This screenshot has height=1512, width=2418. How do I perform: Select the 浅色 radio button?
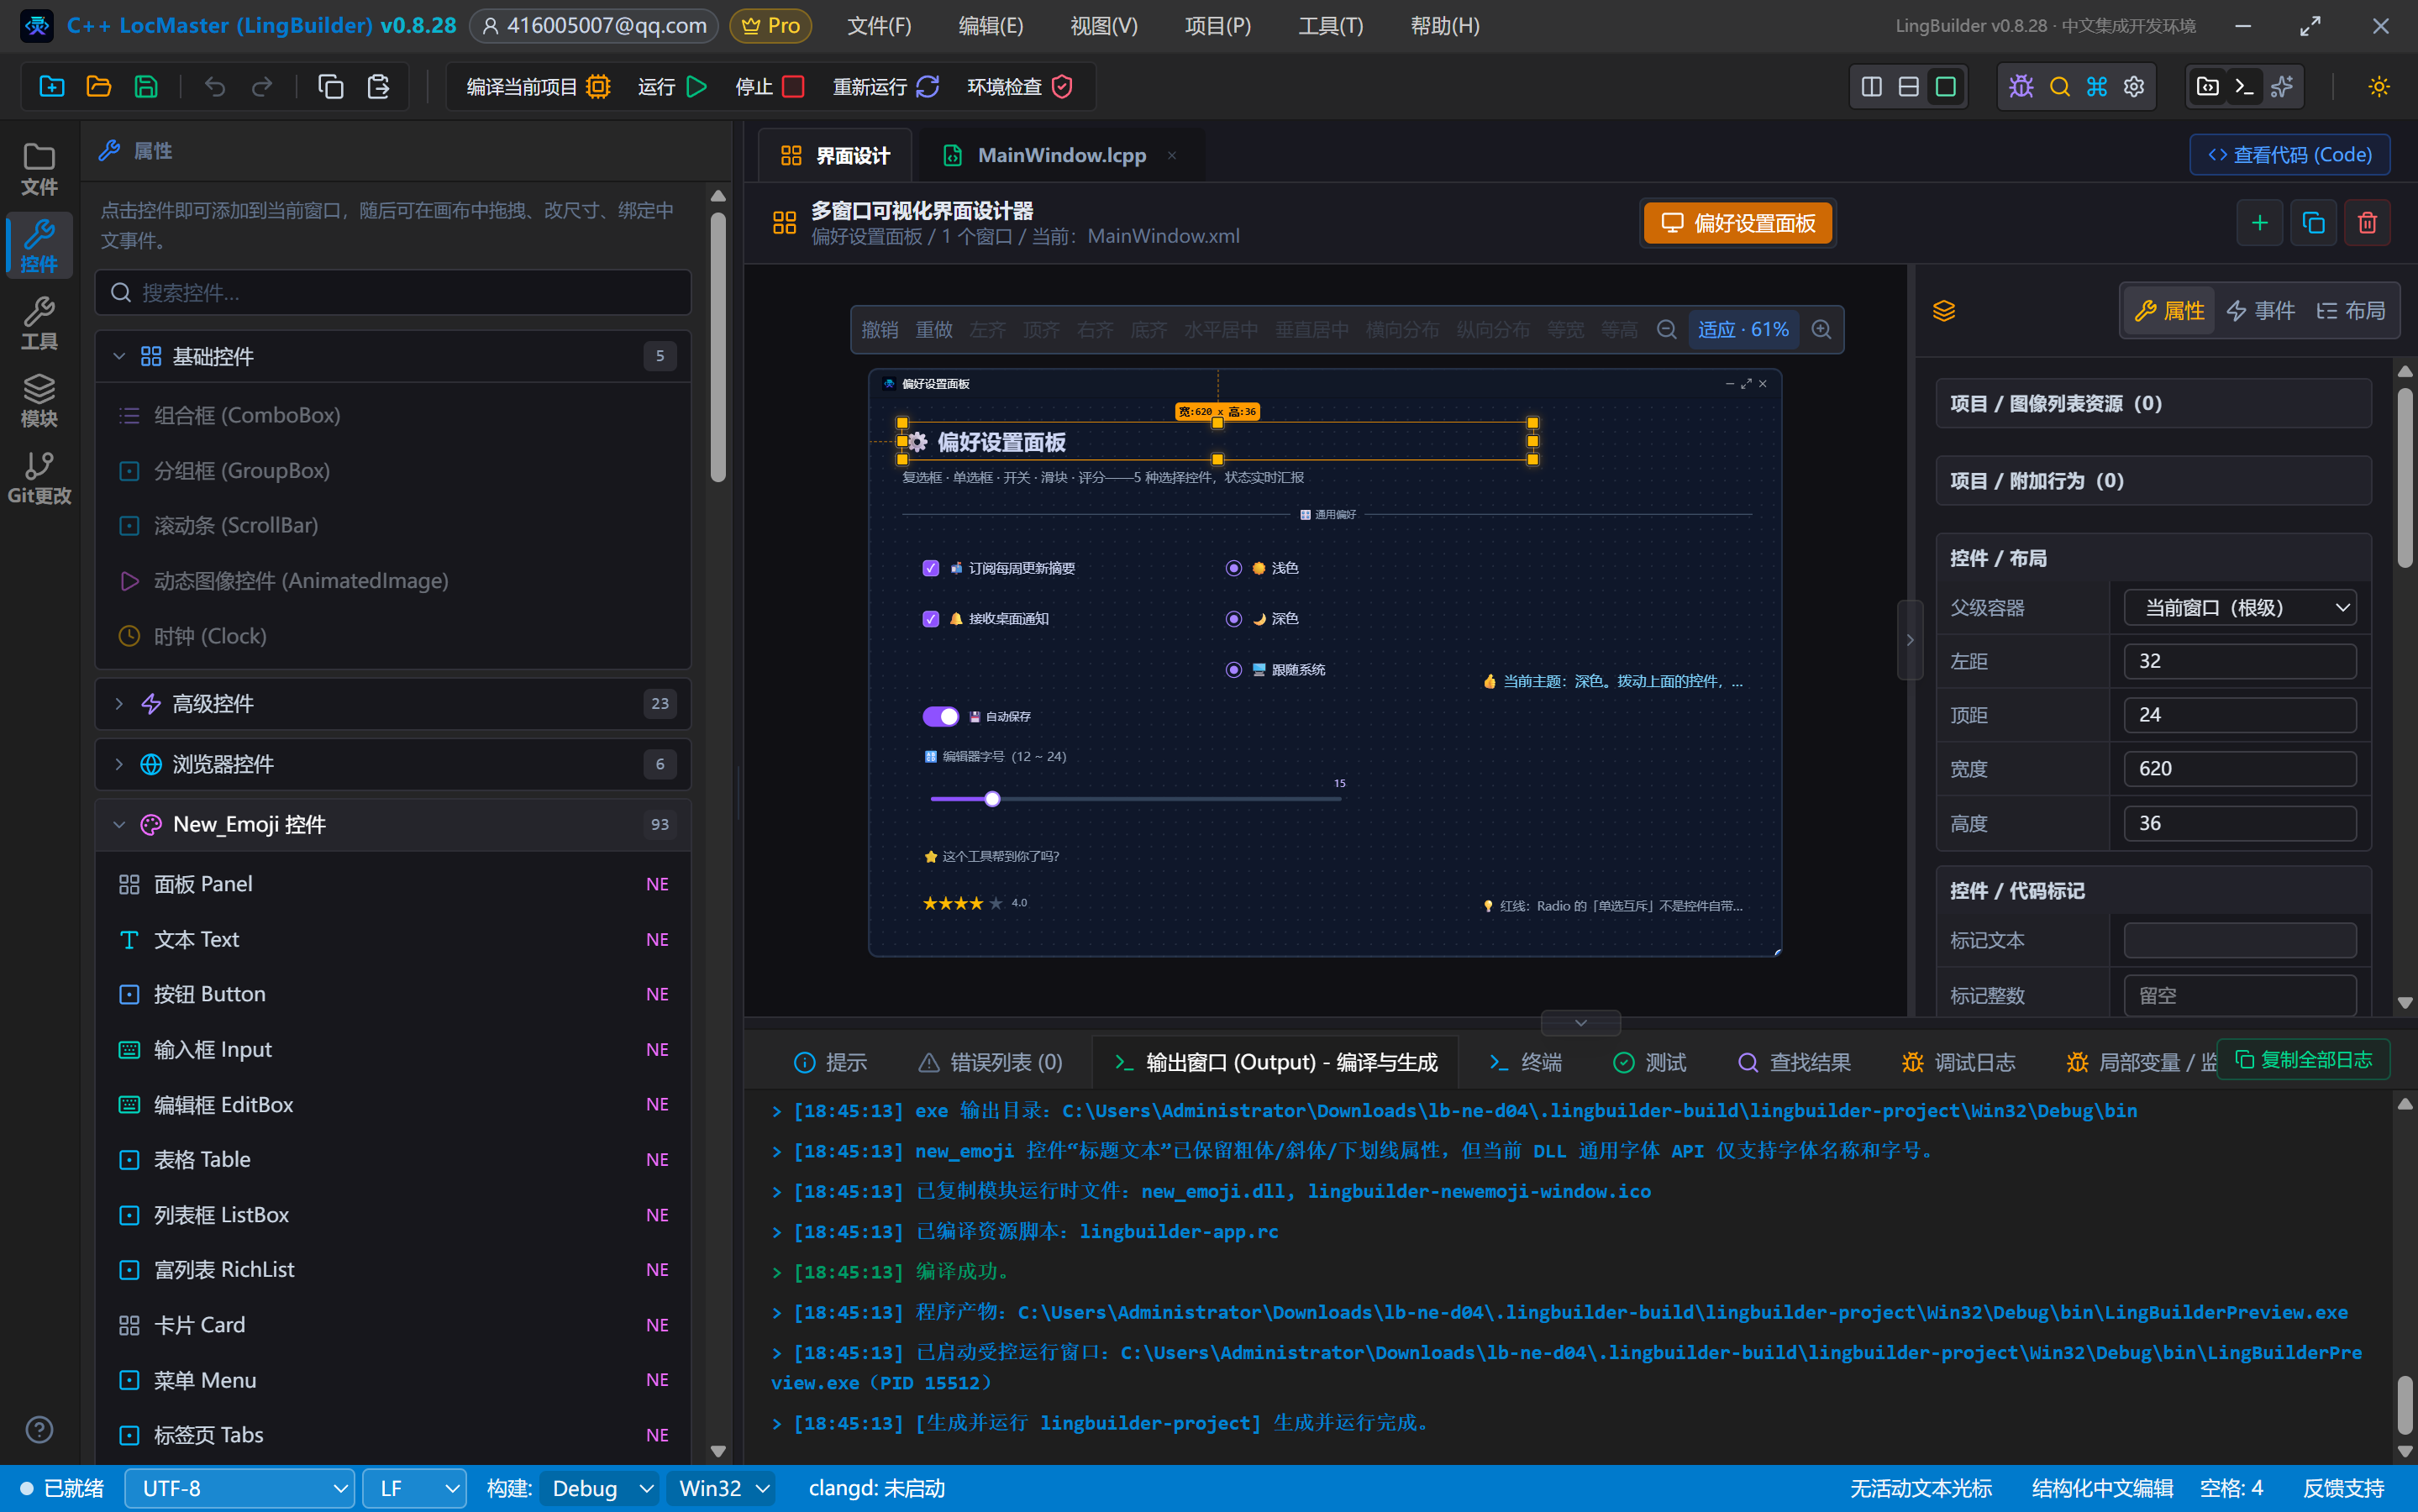coord(1233,568)
